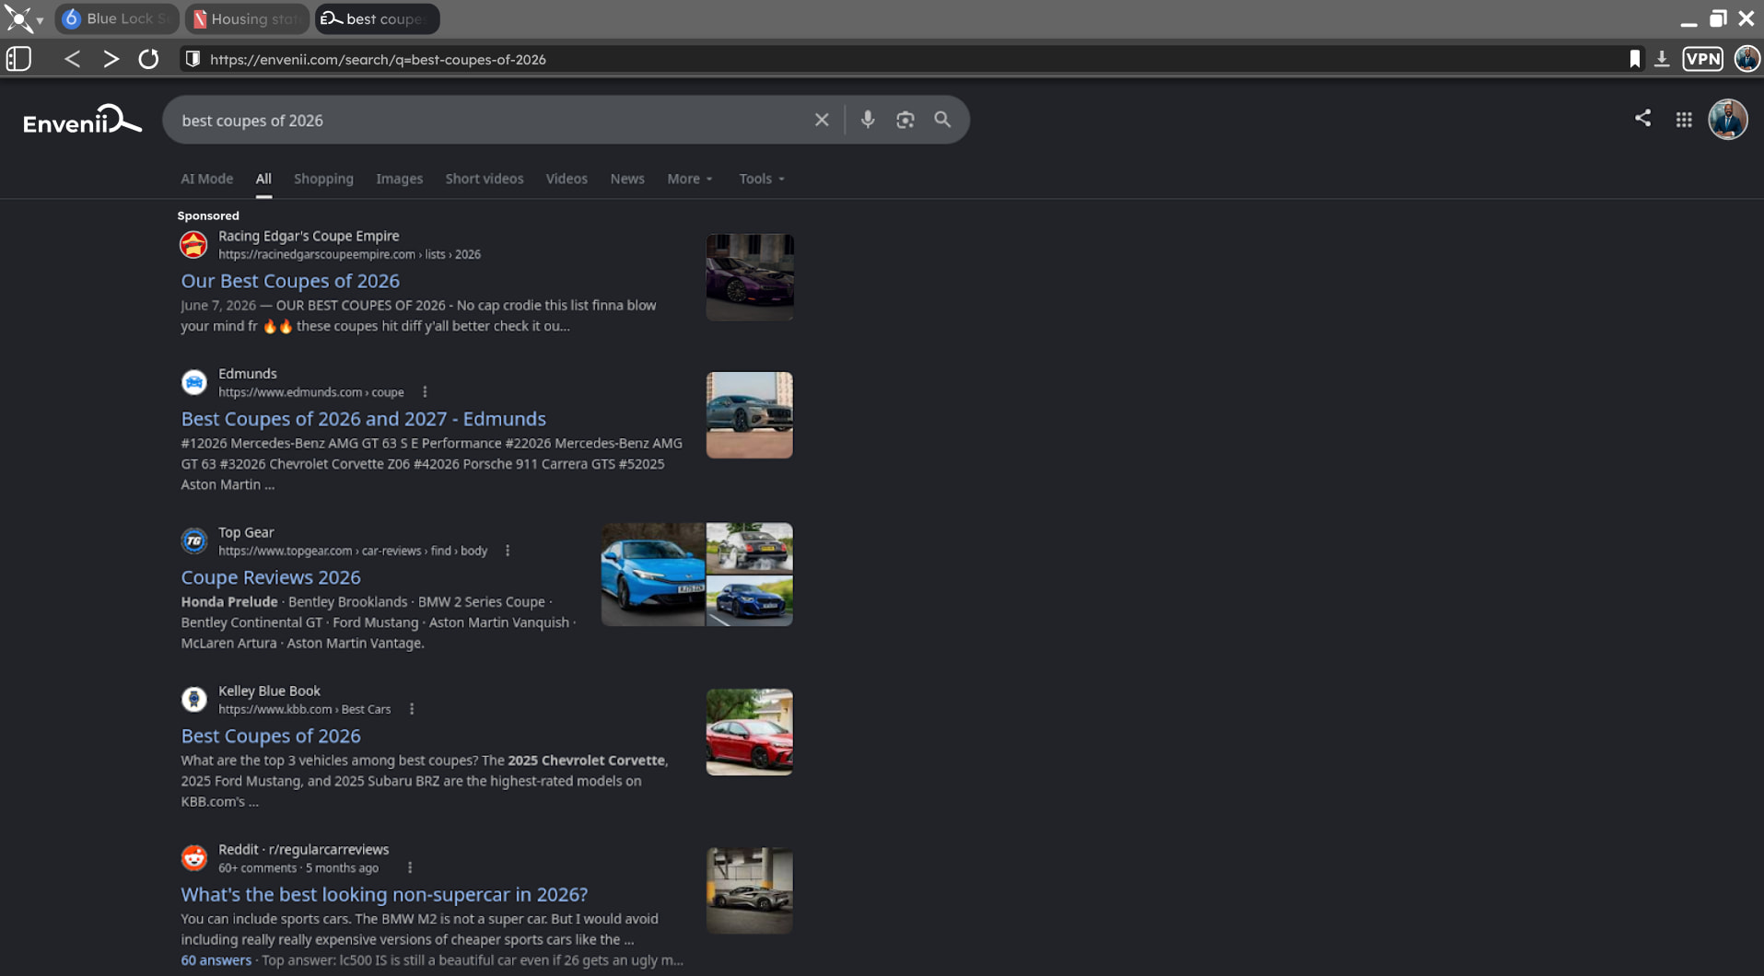Click Racing Edgar's Coupe Empire favicon
Viewport: 1764px width, 976px height.
pyautogui.click(x=193, y=245)
